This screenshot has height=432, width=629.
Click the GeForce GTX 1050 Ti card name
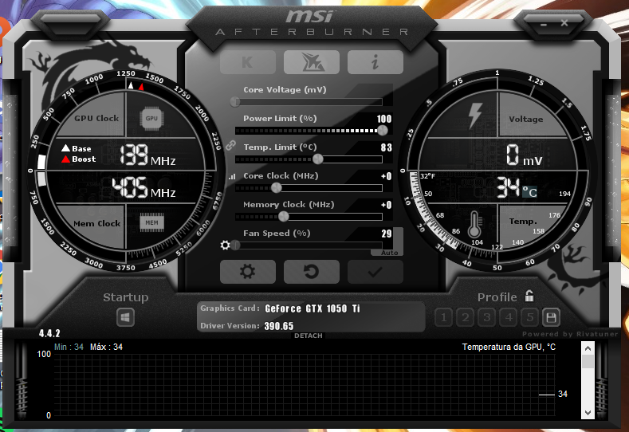pos(313,308)
